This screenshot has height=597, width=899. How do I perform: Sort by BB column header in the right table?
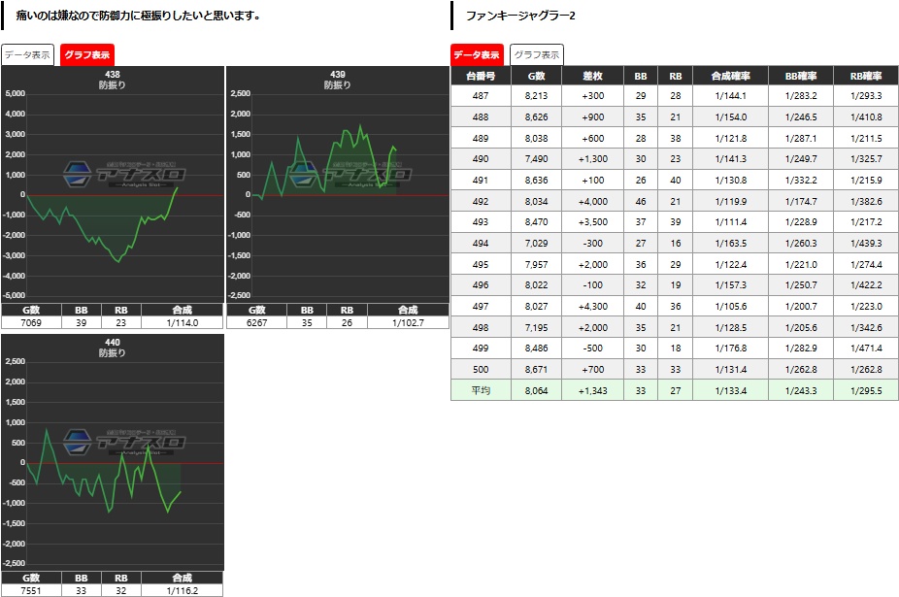click(x=641, y=76)
